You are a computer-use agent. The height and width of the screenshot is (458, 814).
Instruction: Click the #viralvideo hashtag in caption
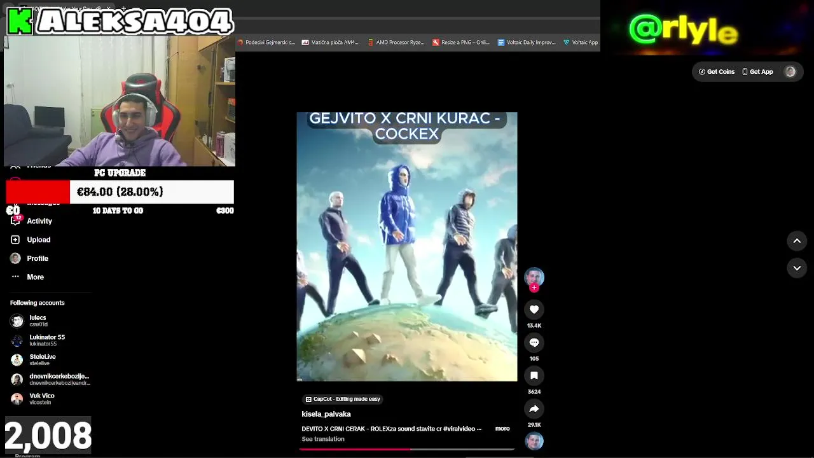(x=459, y=429)
